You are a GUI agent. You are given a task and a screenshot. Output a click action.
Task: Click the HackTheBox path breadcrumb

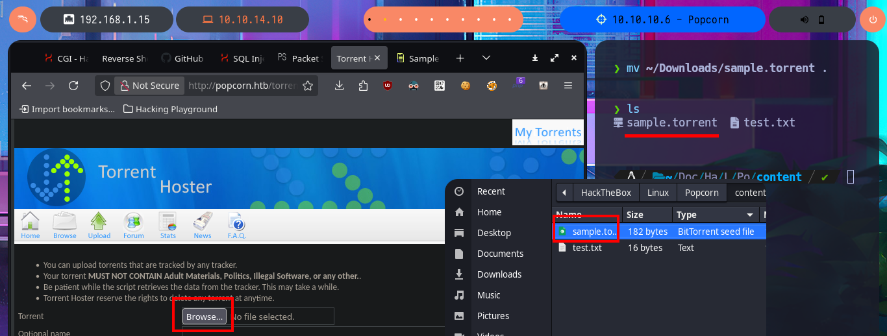click(606, 193)
